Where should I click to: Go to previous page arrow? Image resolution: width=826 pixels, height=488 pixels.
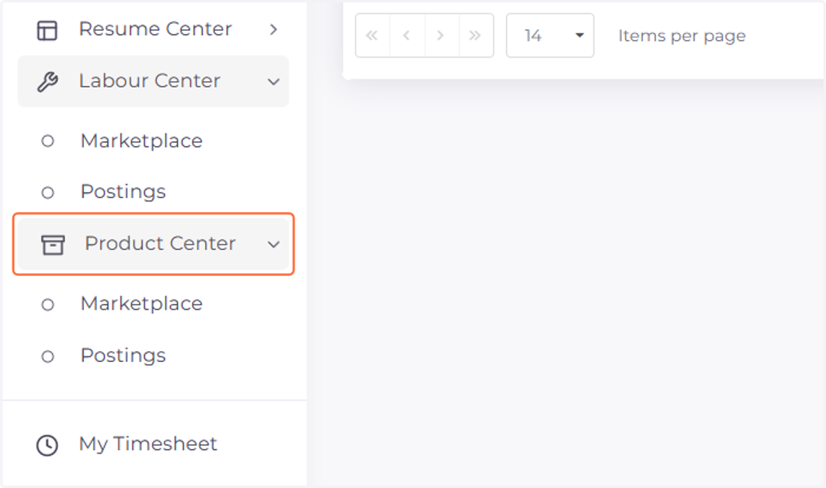click(407, 35)
